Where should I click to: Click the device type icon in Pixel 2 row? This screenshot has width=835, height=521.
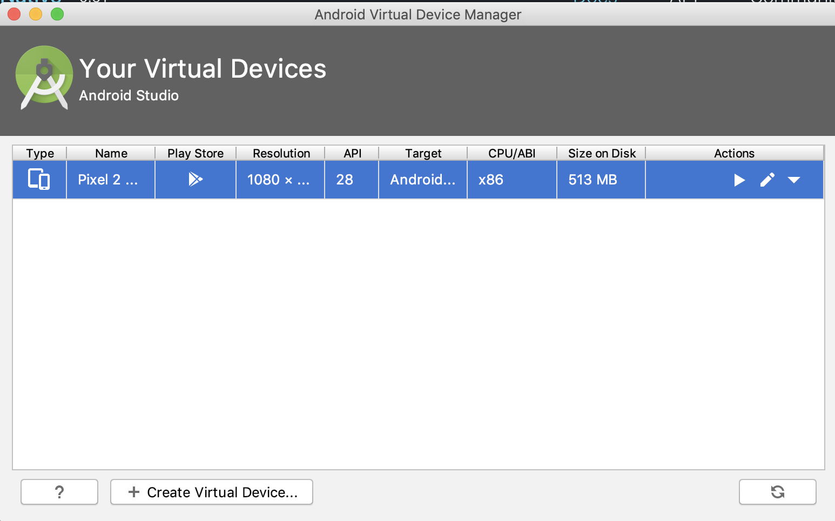pyautogui.click(x=39, y=179)
